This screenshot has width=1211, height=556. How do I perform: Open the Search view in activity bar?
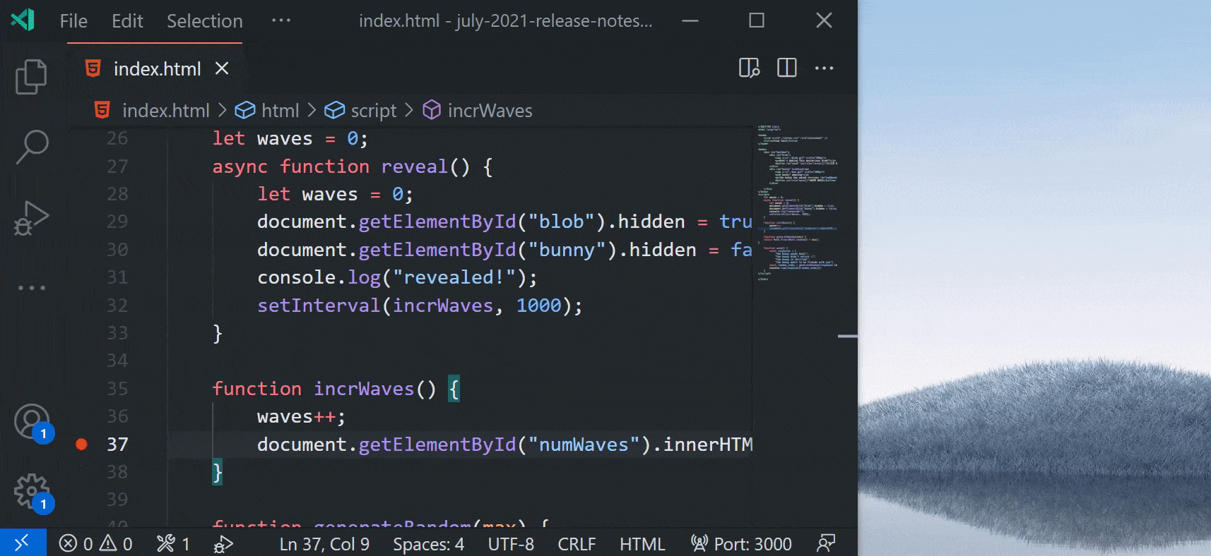pyautogui.click(x=32, y=146)
